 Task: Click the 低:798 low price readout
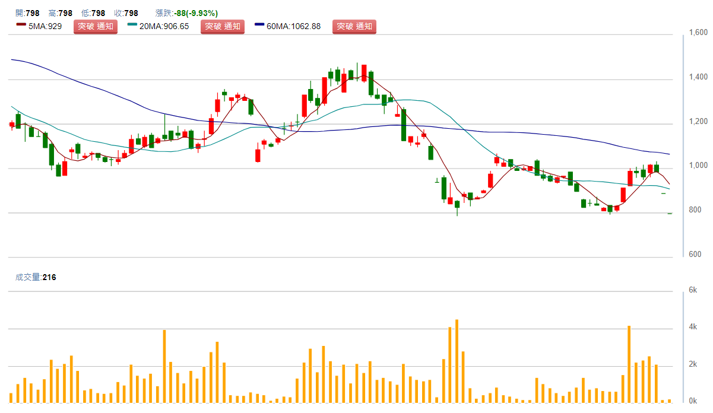(93, 13)
